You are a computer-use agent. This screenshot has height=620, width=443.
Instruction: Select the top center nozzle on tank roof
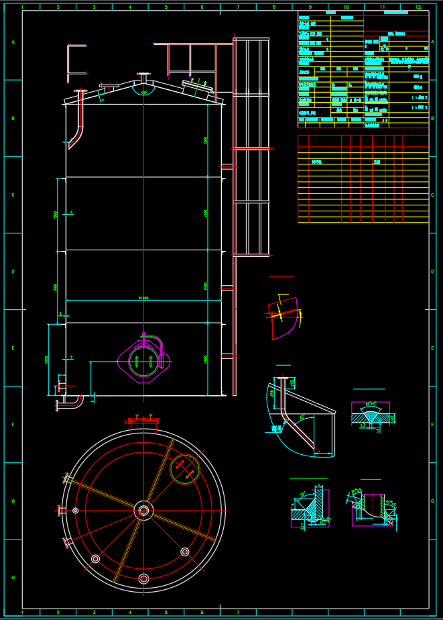143,79
